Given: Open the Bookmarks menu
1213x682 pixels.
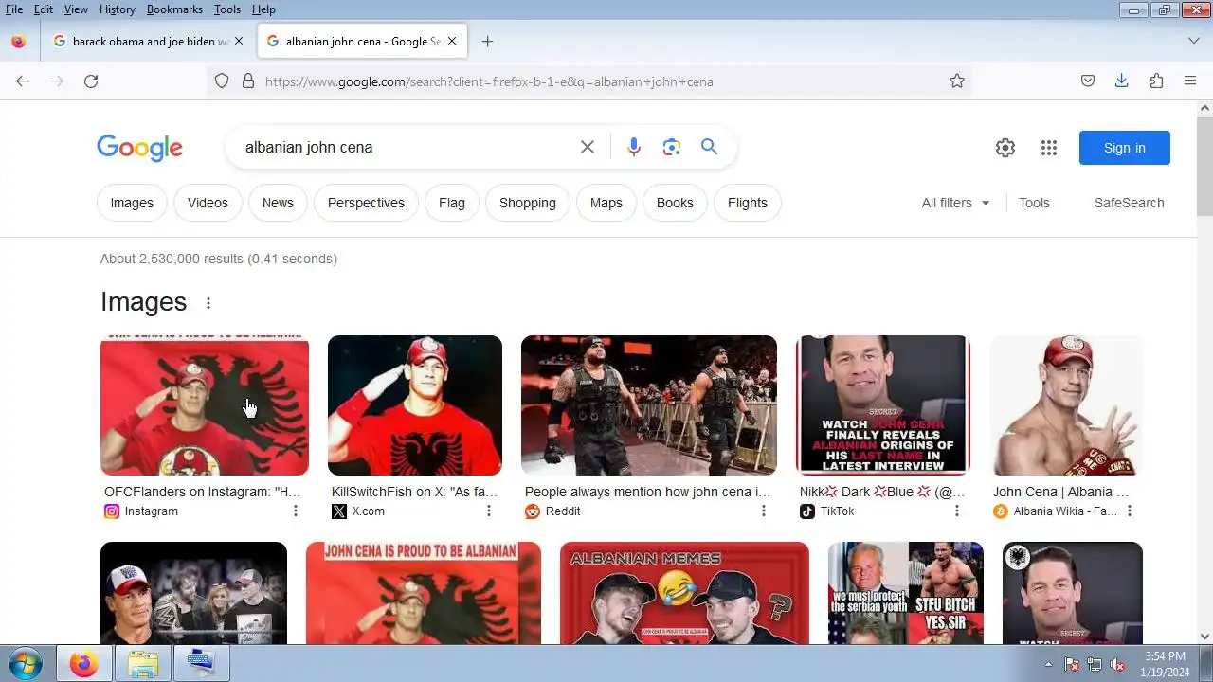Looking at the screenshot, I should point(174,9).
